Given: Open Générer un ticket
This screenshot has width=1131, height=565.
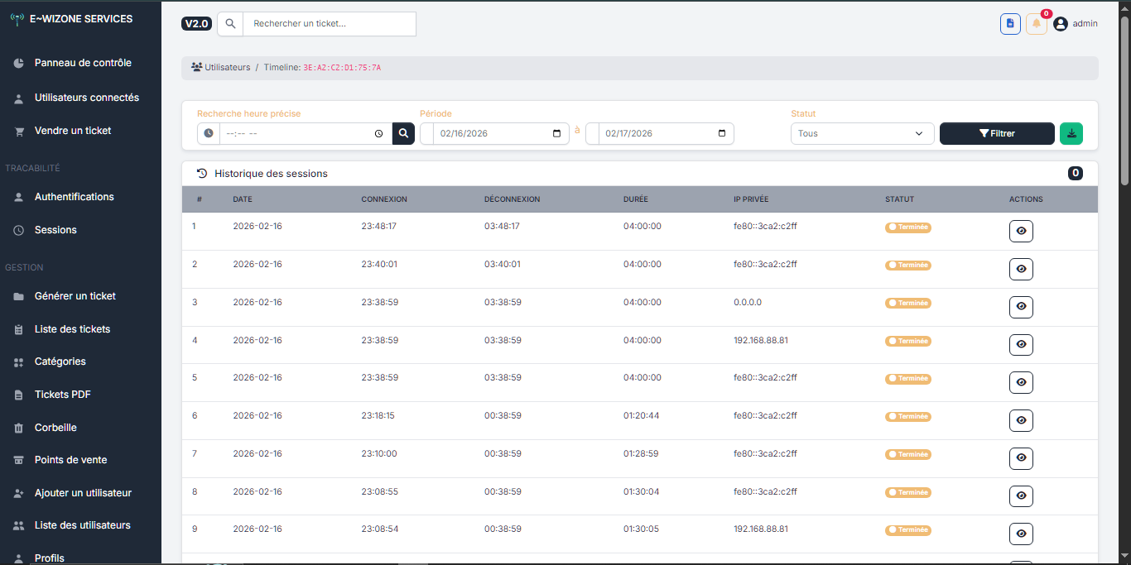Looking at the screenshot, I should pos(74,296).
